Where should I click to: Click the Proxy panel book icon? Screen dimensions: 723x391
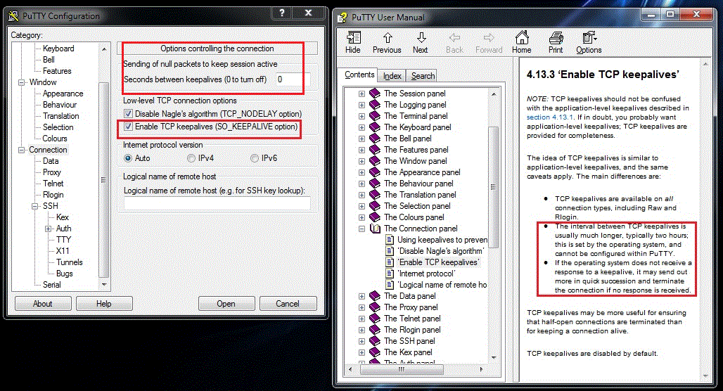point(375,307)
